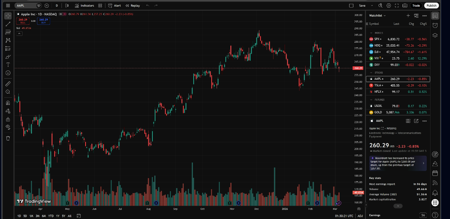Collapse the STOCKS section

[x=371, y=72]
